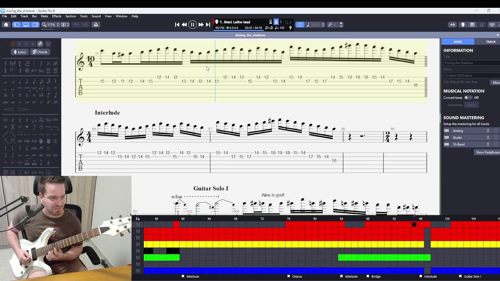Toggle the right inspector panel

click(x=35, y=25)
